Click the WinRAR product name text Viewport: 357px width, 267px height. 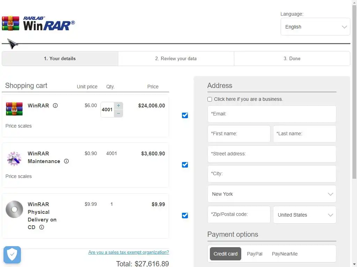coord(38,106)
